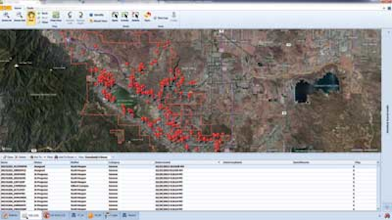Click the View Logs button in ribbon
The height and width of the screenshot is (220, 392).
pos(160,18)
